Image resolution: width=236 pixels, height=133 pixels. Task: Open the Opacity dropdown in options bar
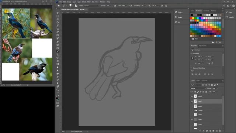[x=111, y=6]
